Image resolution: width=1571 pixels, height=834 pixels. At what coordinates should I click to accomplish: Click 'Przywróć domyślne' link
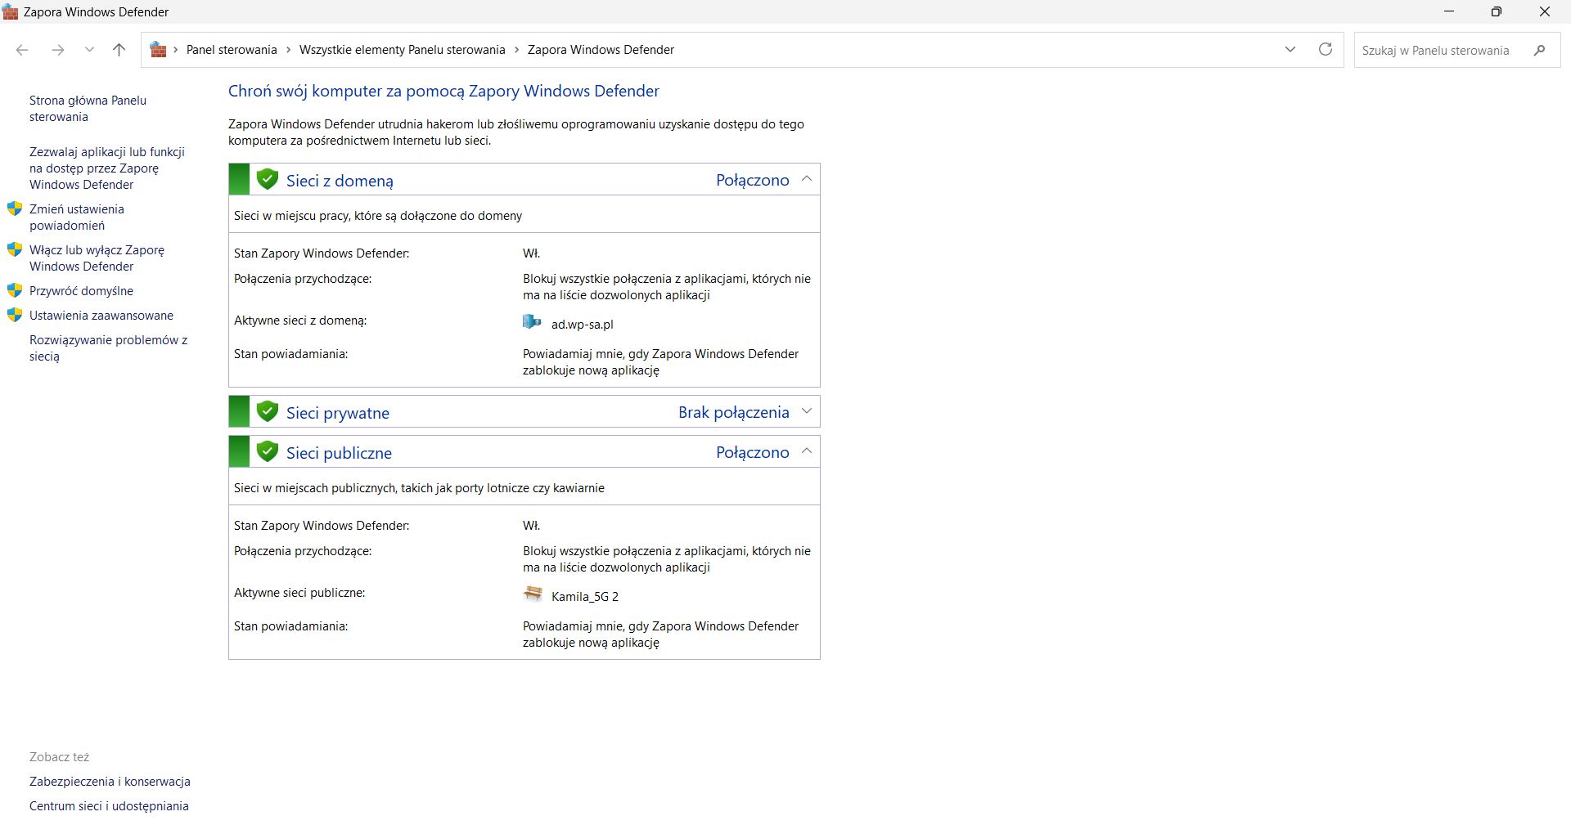pos(81,291)
